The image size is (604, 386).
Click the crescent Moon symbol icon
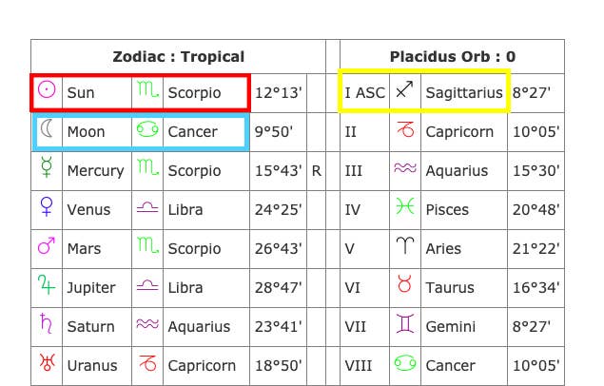[47, 128]
